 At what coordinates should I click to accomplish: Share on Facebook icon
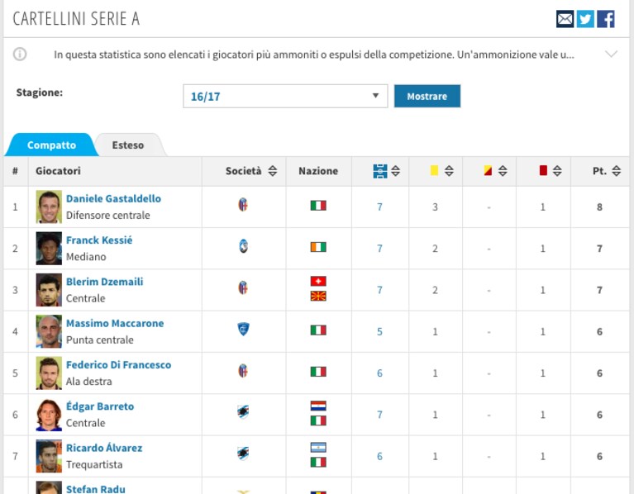[606, 19]
